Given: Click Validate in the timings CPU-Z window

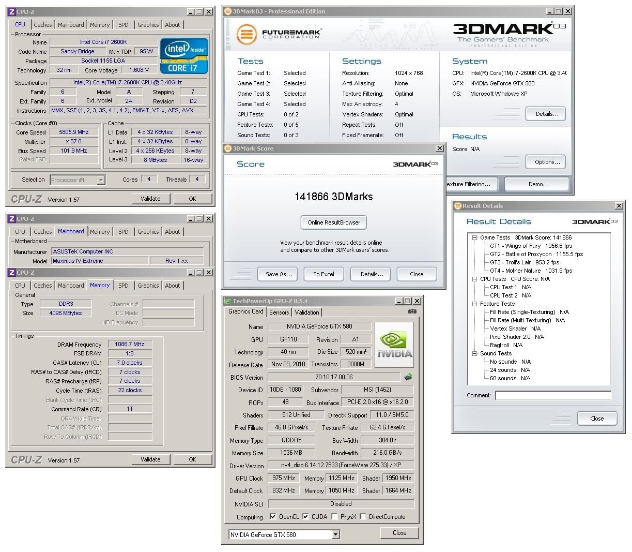Looking at the screenshot, I should pos(150,459).
